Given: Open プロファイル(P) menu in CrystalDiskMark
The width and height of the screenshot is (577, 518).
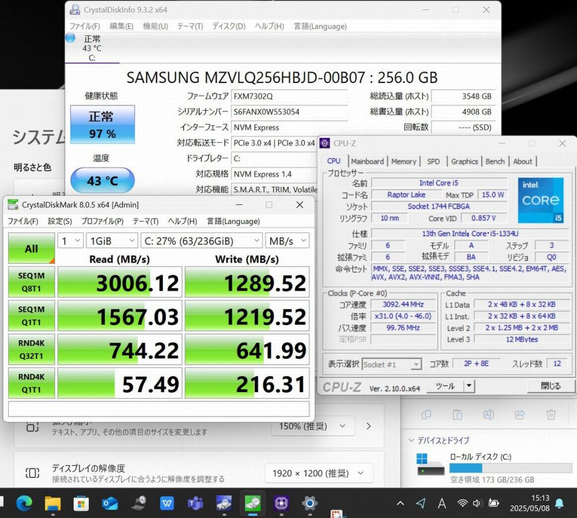Looking at the screenshot, I should click(x=102, y=221).
